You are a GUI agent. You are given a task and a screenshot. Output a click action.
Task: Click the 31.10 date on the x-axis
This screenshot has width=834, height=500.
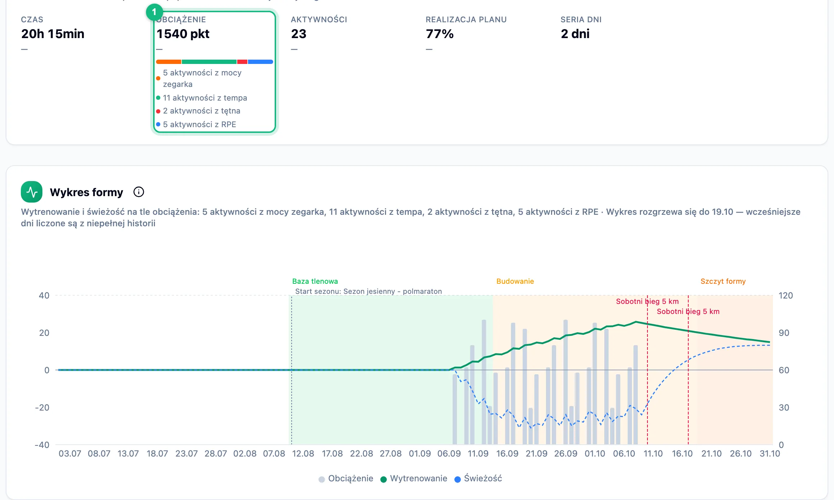(x=770, y=454)
